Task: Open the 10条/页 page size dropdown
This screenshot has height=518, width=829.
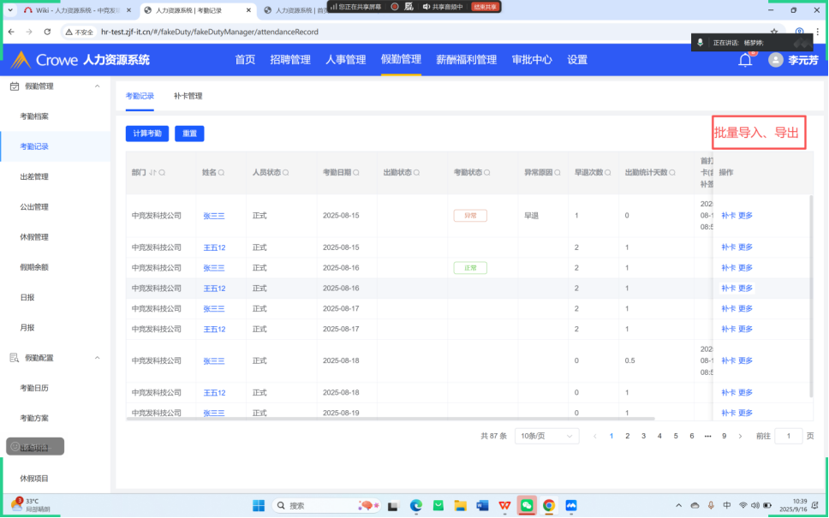Action: (x=546, y=436)
